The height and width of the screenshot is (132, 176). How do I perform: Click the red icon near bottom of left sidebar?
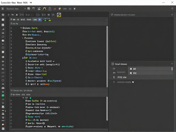click(3, 125)
